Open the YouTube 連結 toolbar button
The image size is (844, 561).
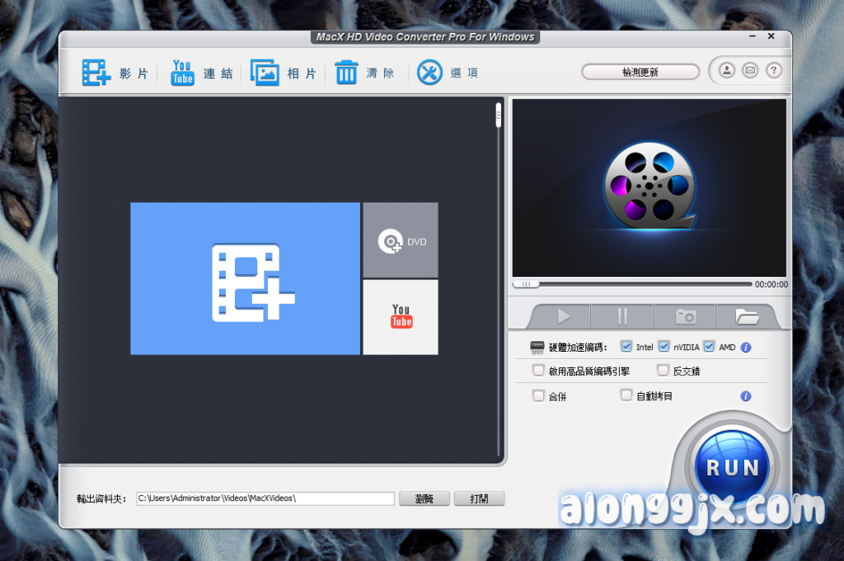click(x=182, y=72)
